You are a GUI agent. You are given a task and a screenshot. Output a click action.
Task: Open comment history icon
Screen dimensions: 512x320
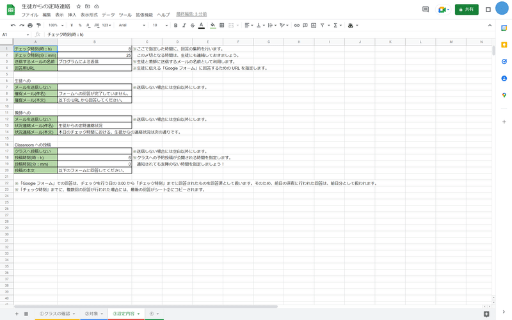click(426, 10)
